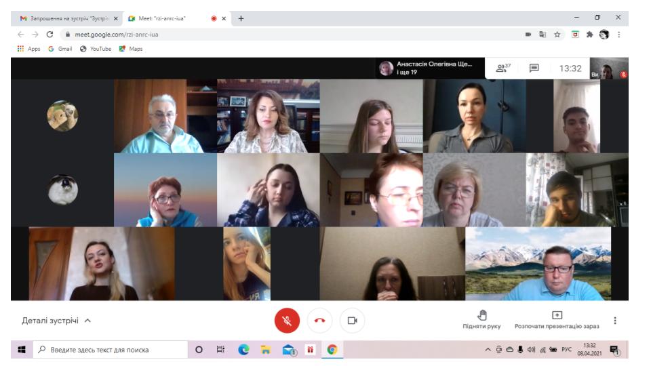Open the Mail app on the taskbar
651x366 pixels.
289,350
